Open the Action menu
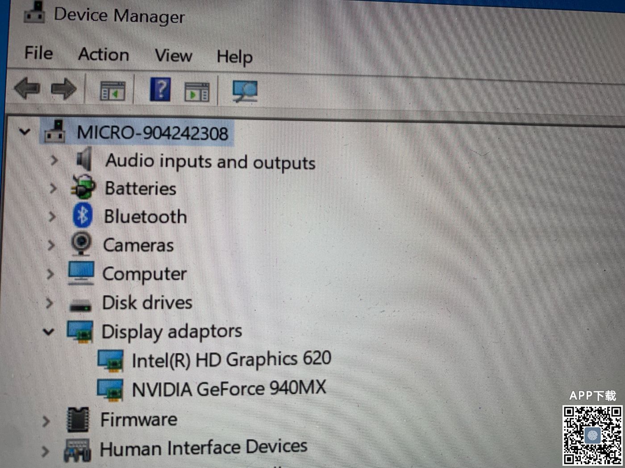Image resolution: width=625 pixels, height=468 pixels. pyautogui.click(x=104, y=55)
